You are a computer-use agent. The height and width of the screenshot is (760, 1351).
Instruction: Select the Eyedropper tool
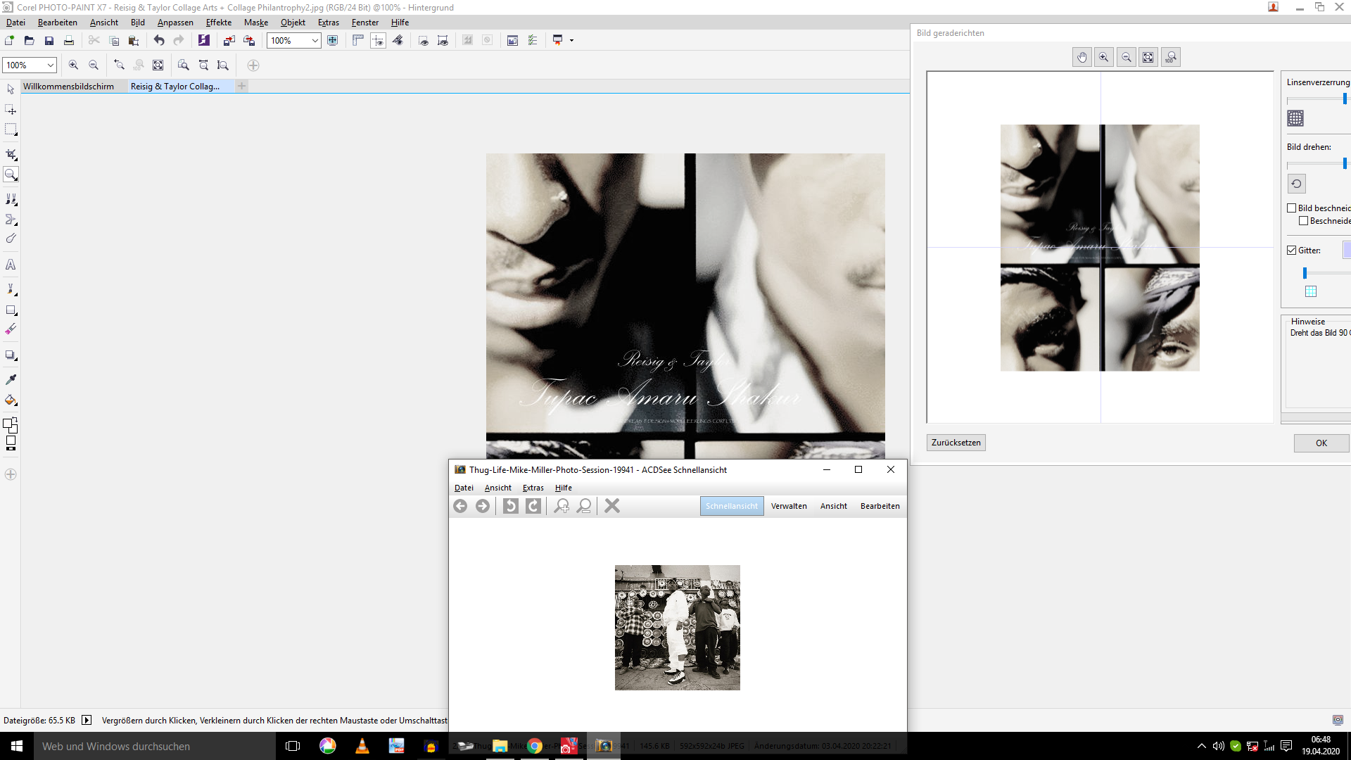click(11, 379)
